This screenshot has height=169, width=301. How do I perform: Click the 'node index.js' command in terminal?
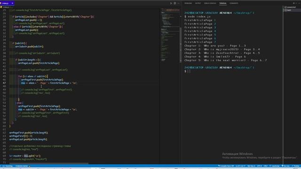coord(199,16)
